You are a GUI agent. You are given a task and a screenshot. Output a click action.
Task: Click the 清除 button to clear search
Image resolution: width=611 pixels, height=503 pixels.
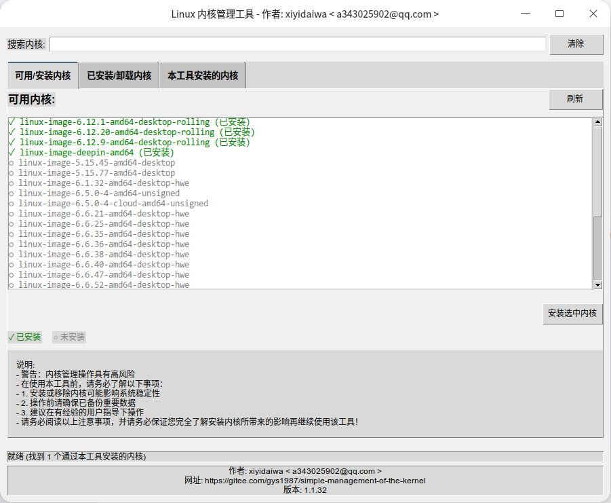click(576, 43)
